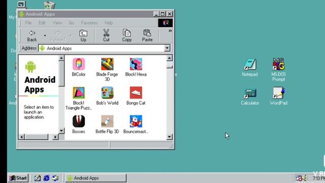Open the WordPad desktop shortcut

tap(278, 96)
